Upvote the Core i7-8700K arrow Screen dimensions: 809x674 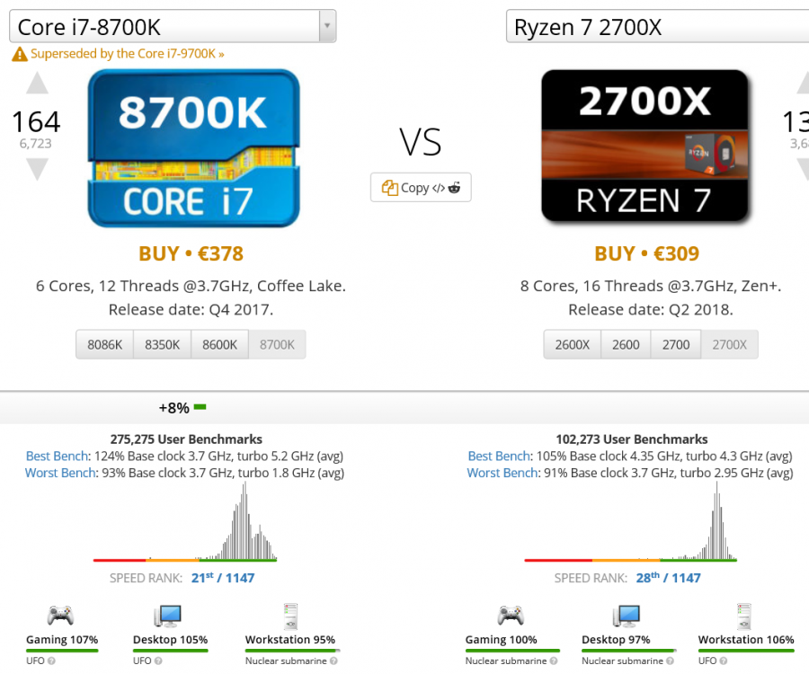click(x=37, y=83)
